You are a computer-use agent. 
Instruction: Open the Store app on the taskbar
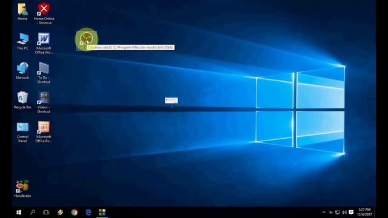point(102,213)
